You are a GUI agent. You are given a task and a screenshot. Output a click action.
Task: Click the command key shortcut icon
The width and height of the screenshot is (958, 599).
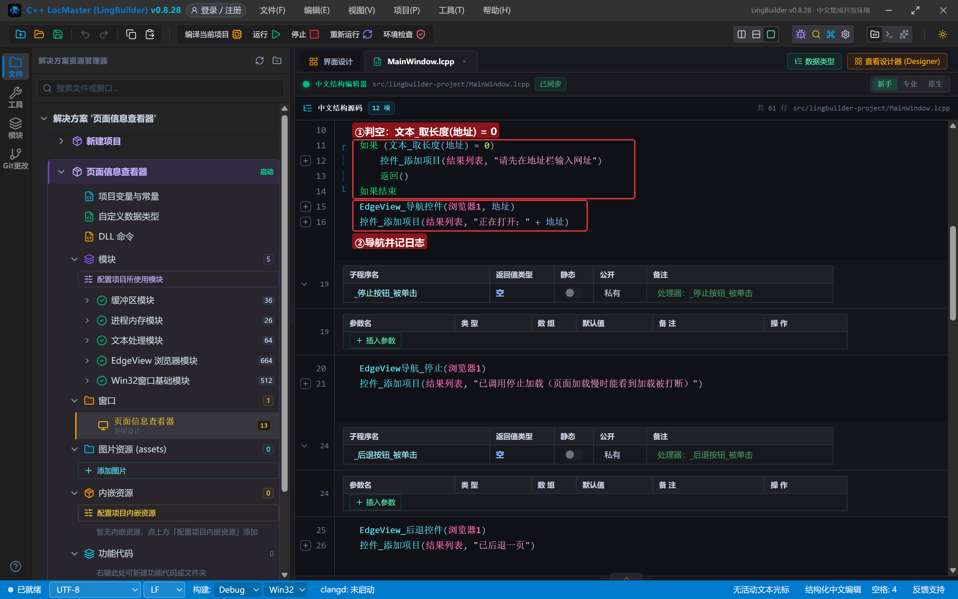831,35
